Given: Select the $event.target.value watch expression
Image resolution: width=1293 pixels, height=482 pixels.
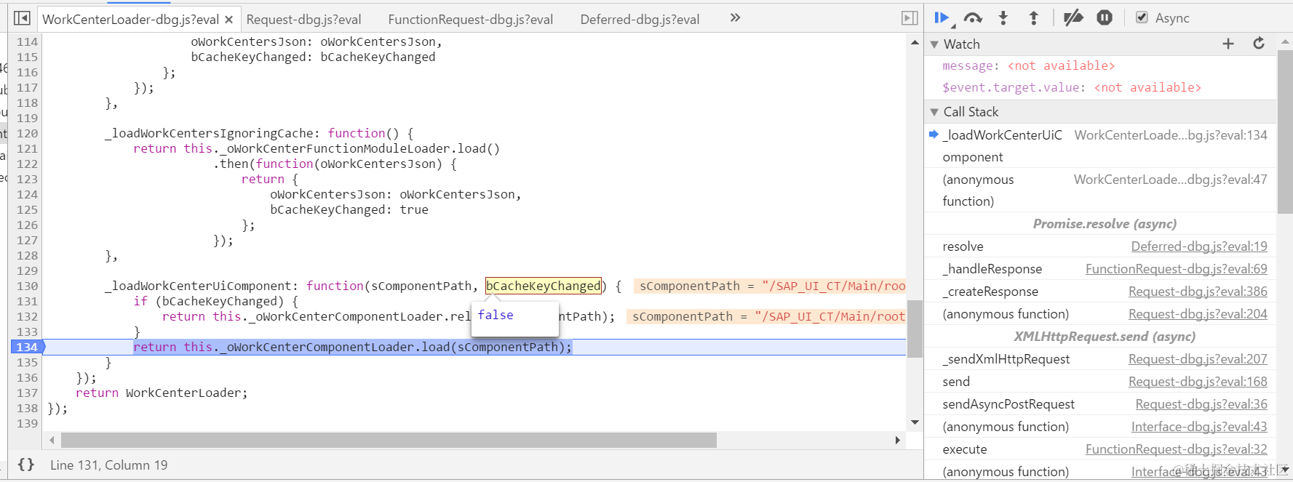Looking at the screenshot, I should pyautogui.click(x=1071, y=87).
